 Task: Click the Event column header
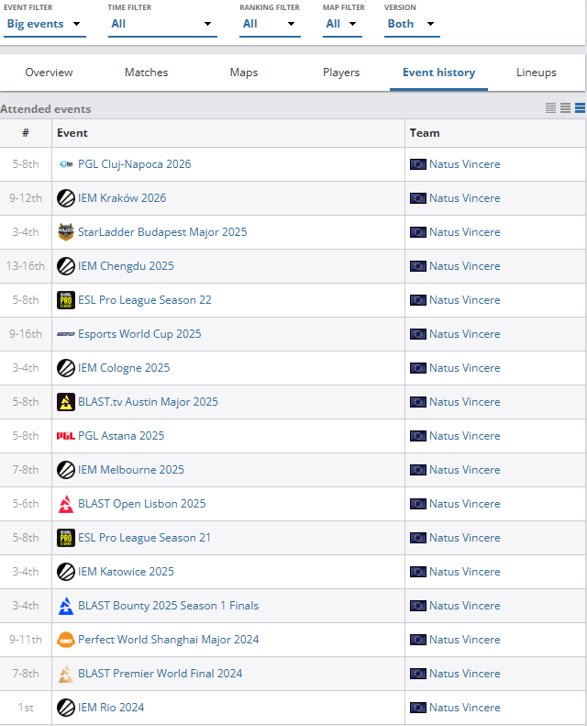click(x=228, y=133)
